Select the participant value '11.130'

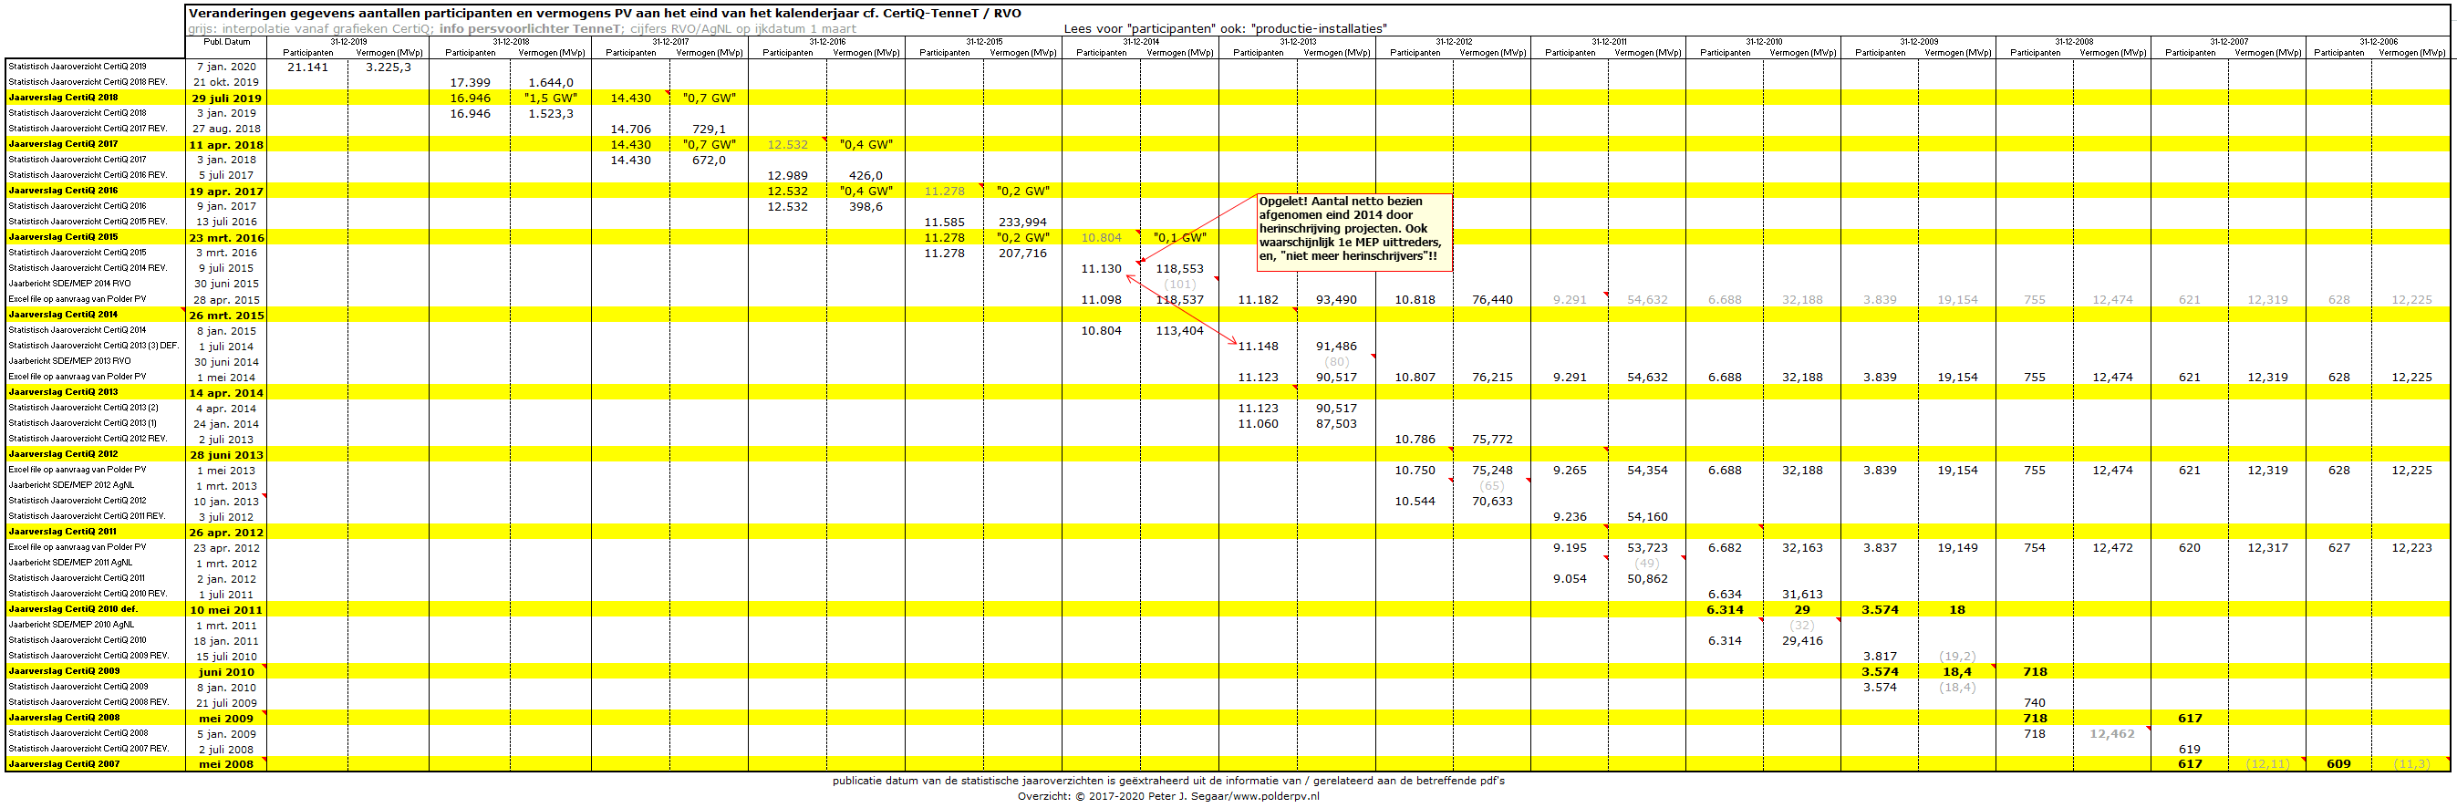[1101, 269]
